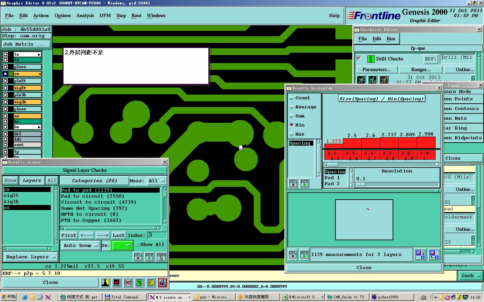This screenshot has height=302, width=484.
Task: Open the Windows menu
Action: tap(156, 16)
